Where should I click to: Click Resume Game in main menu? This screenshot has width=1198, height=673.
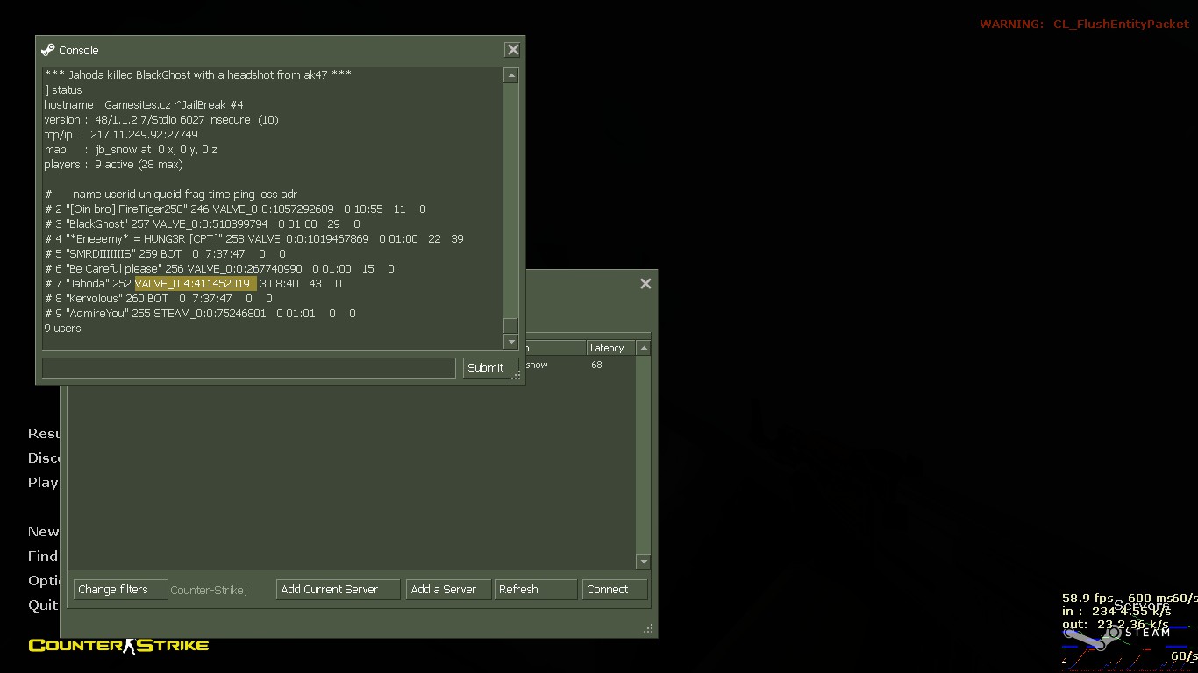click(x=44, y=433)
